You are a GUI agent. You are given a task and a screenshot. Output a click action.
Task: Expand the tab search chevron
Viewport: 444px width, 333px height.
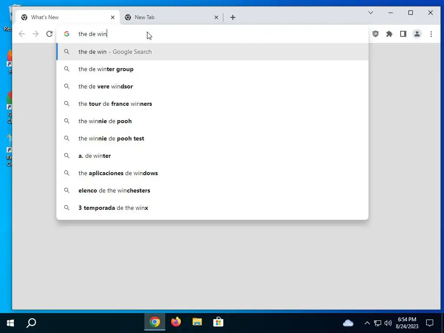(x=371, y=13)
